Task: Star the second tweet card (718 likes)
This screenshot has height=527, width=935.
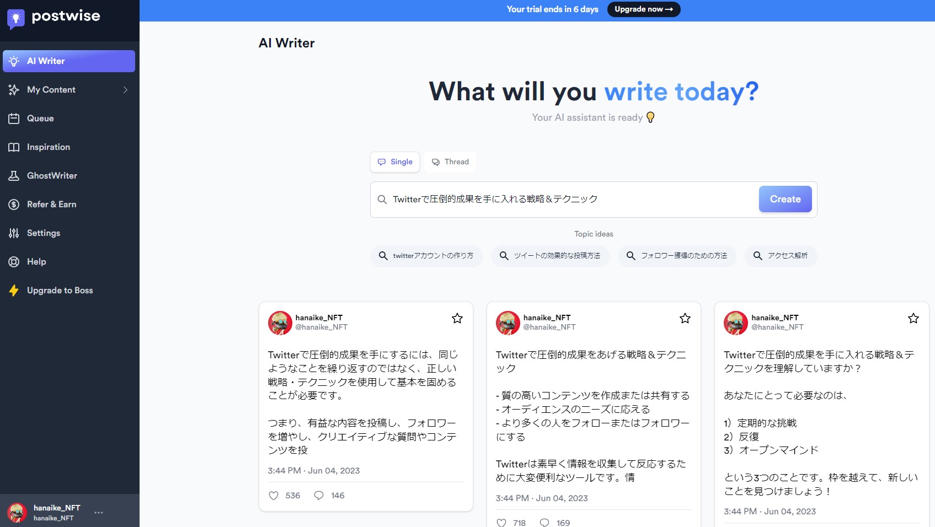Action: pyautogui.click(x=685, y=318)
